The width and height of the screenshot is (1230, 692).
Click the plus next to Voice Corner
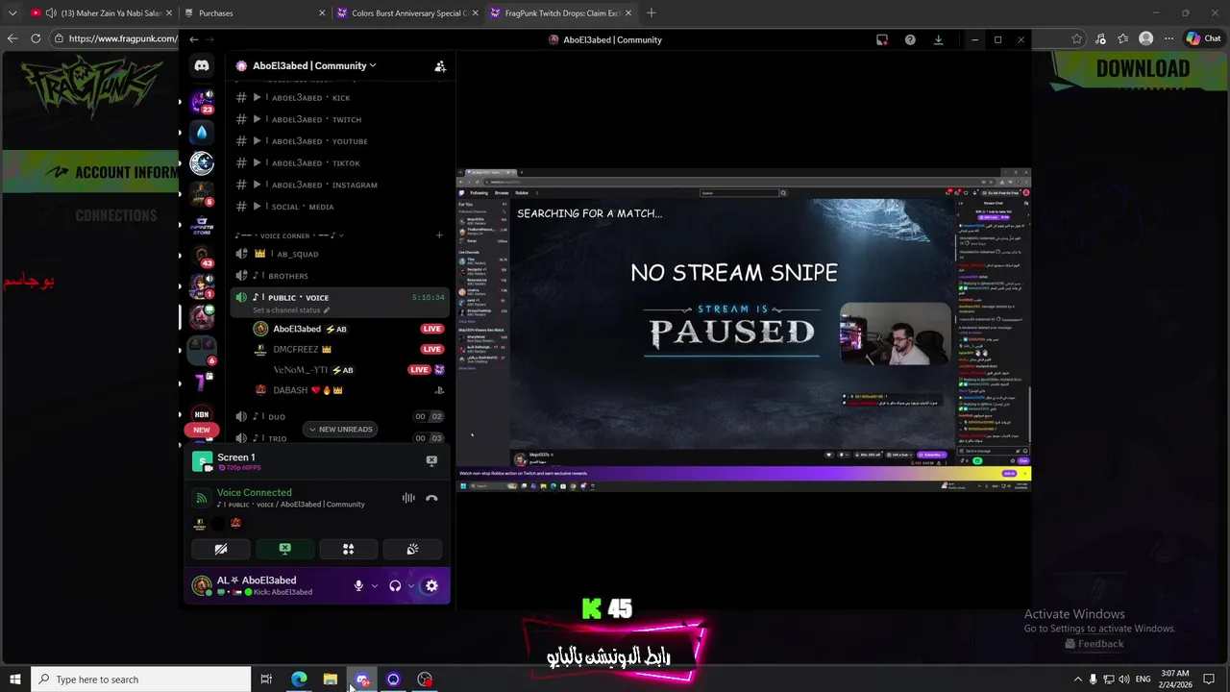439,235
